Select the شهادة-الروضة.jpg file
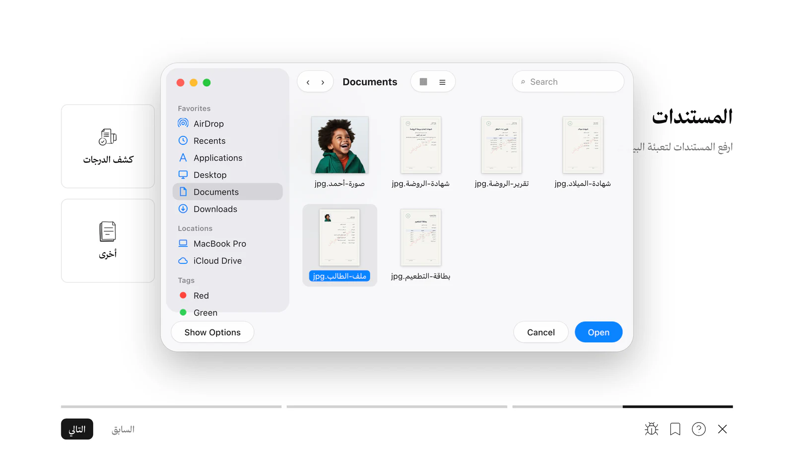The image size is (794, 450). (421, 152)
